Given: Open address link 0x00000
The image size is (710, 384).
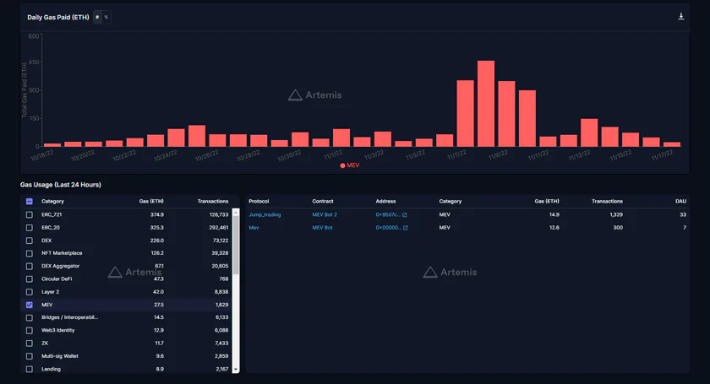Looking at the screenshot, I should coord(388,228).
